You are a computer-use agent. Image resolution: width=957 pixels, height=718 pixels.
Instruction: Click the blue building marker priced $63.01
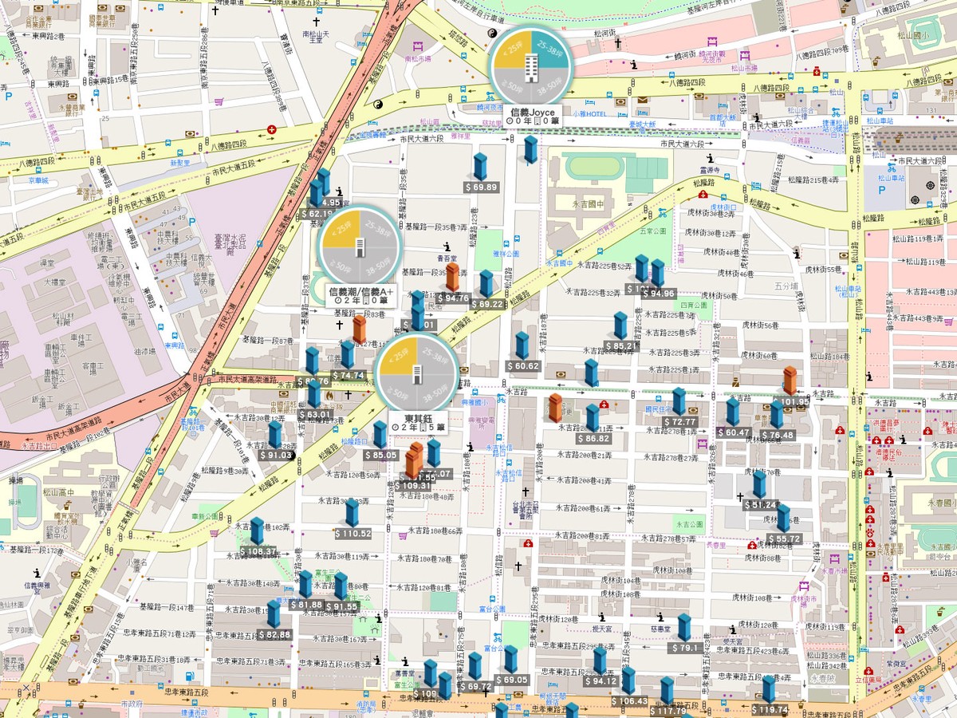click(315, 395)
